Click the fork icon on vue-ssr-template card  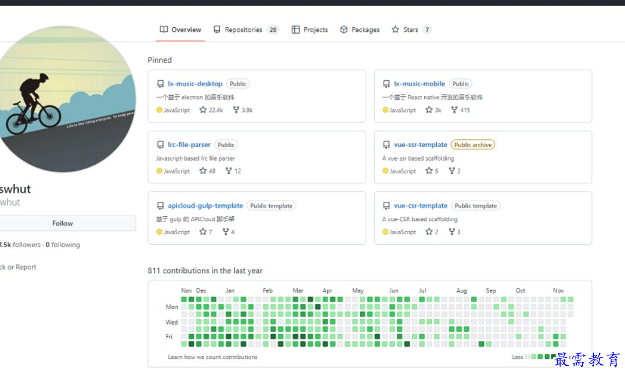(x=451, y=170)
